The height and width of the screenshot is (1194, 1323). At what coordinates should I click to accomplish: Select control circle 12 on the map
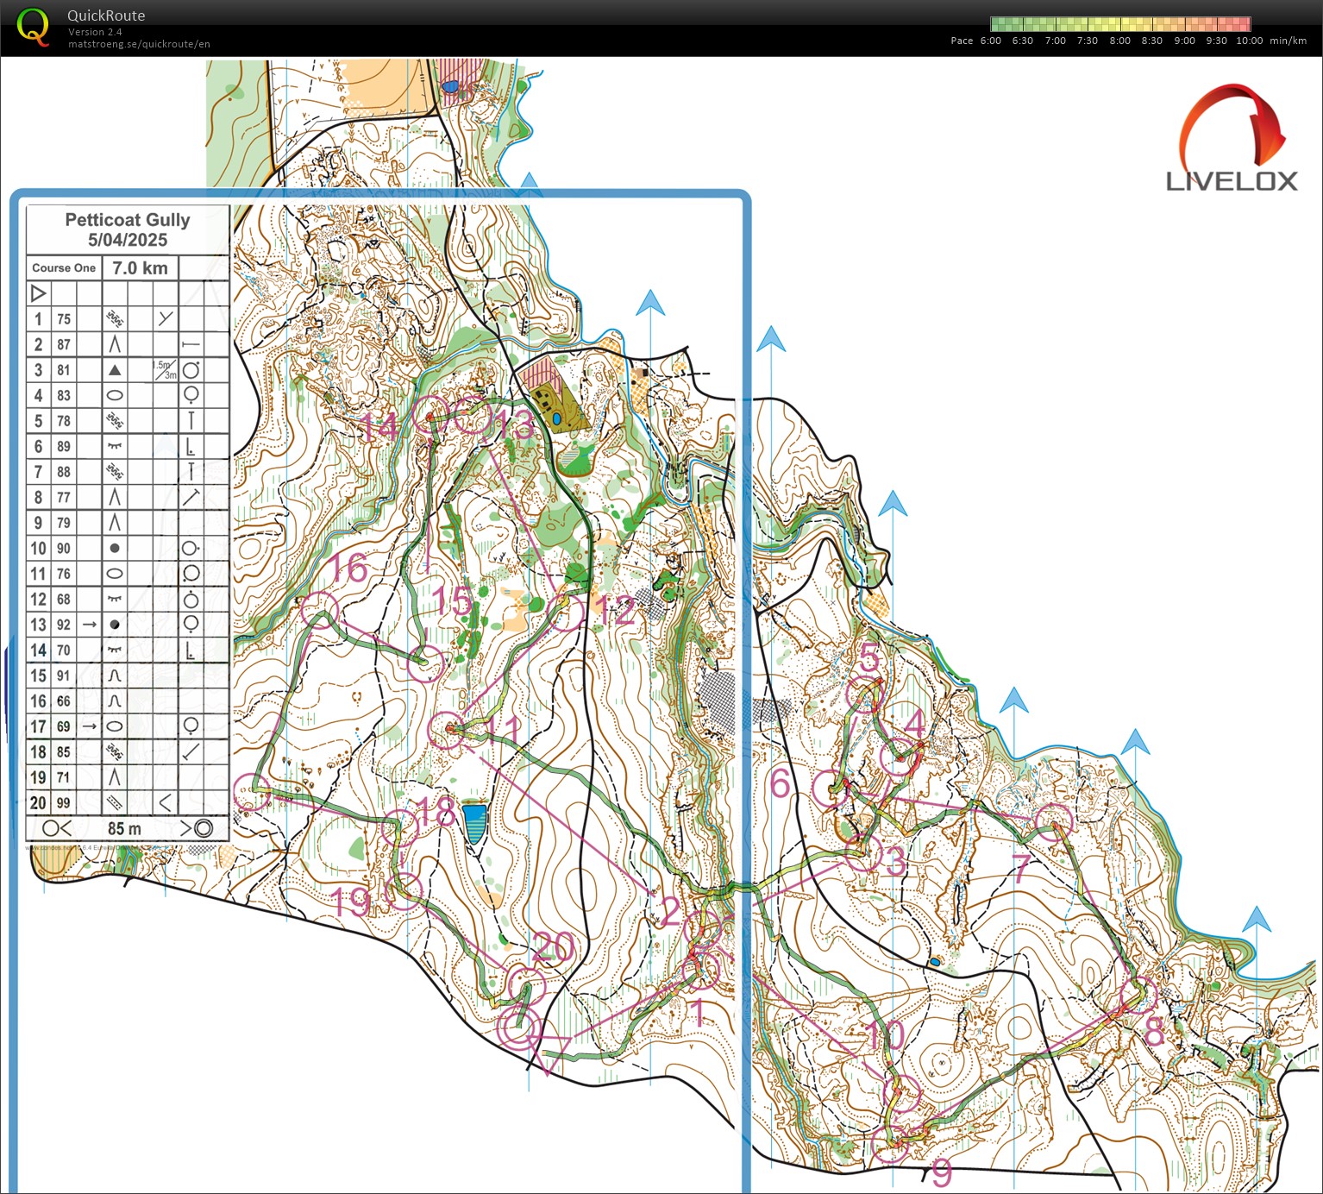point(567,613)
